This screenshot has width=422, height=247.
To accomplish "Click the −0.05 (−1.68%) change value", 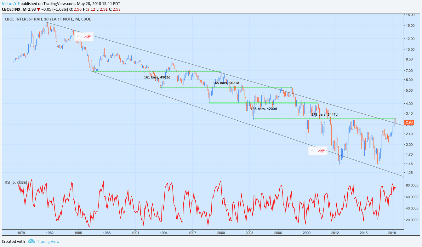I will pos(55,9).
